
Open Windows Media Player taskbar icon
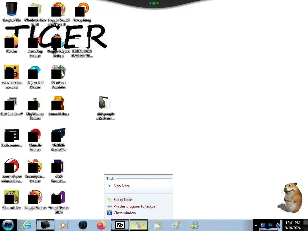click(x=64, y=225)
